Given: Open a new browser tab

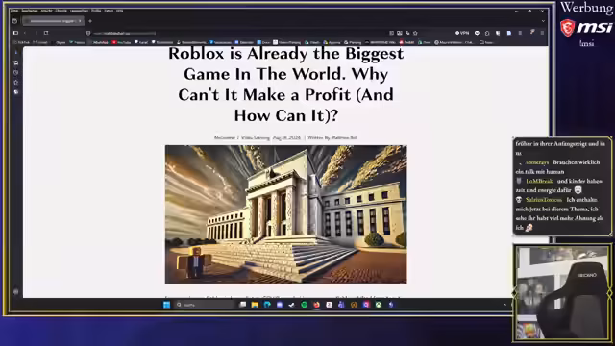Looking at the screenshot, I should click(x=90, y=21).
